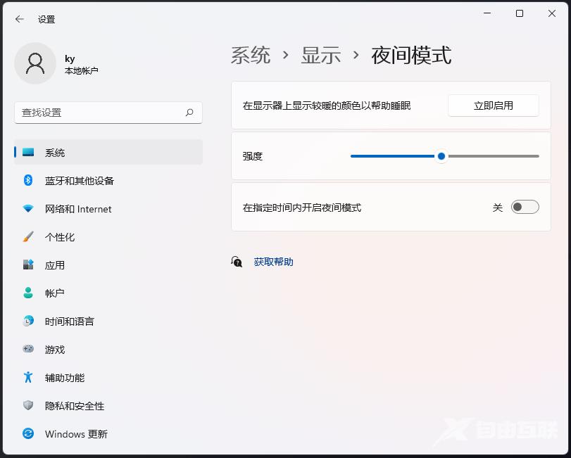
Task: Open the Privacy and security shield icon
Action: tap(28, 406)
